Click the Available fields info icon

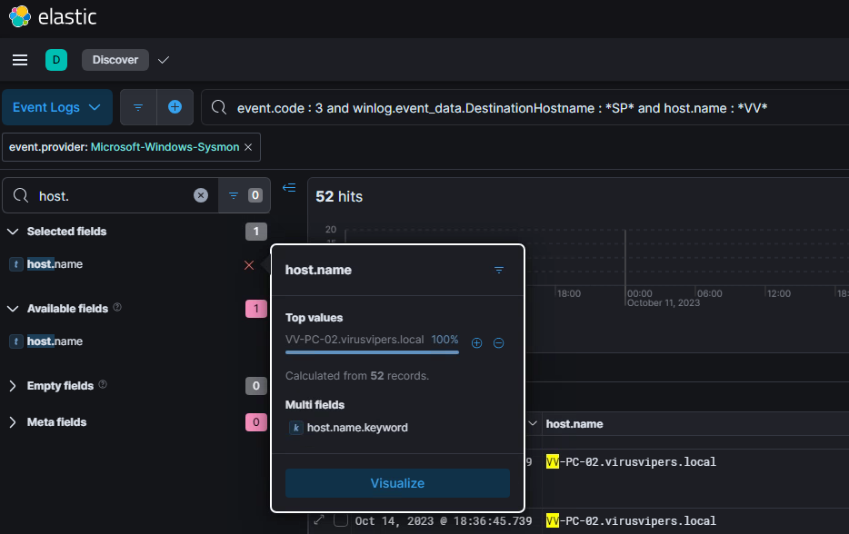[x=117, y=307]
